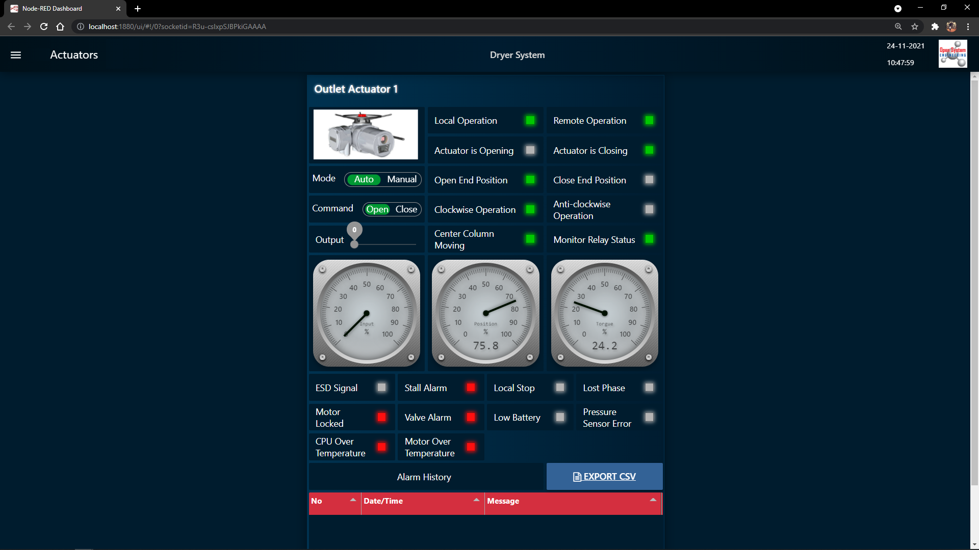The image size is (979, 550).
Task: Click the browser zoom magnifier icon
Action: click(x=898, y=26)
